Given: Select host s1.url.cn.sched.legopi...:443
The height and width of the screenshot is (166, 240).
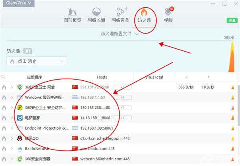Looking at the screenshot, I should [x=105, y=138].
